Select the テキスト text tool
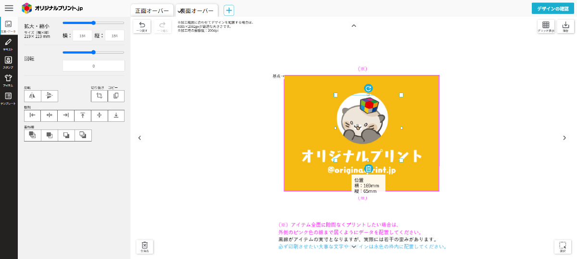The image size is (577, 259). tap(8, 44)
